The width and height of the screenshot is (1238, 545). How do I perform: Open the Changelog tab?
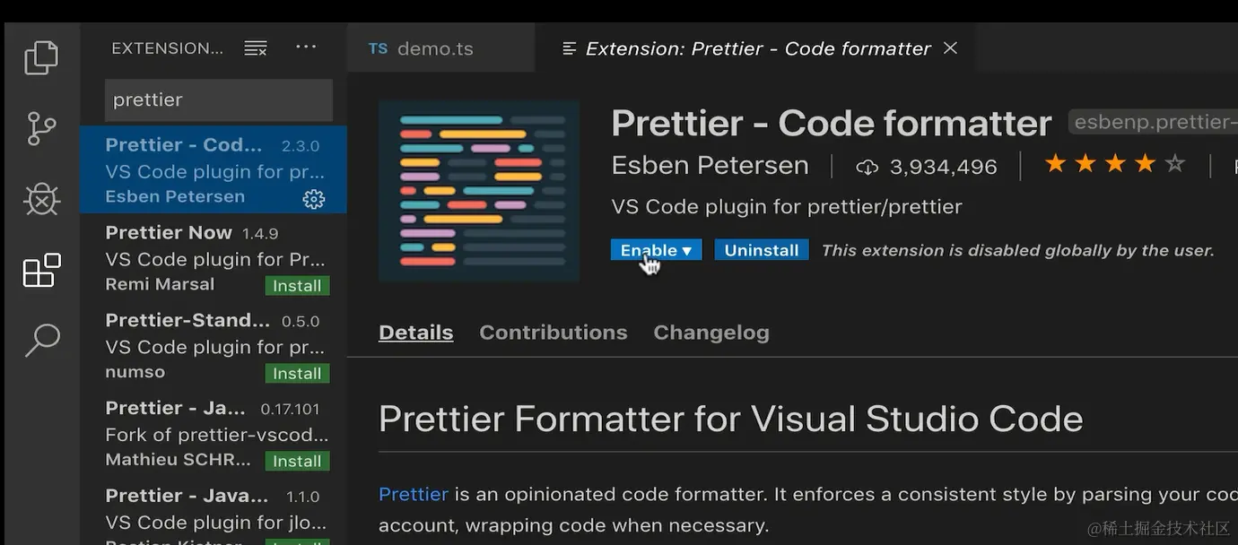pyautogui.click(x=711, y=333)
